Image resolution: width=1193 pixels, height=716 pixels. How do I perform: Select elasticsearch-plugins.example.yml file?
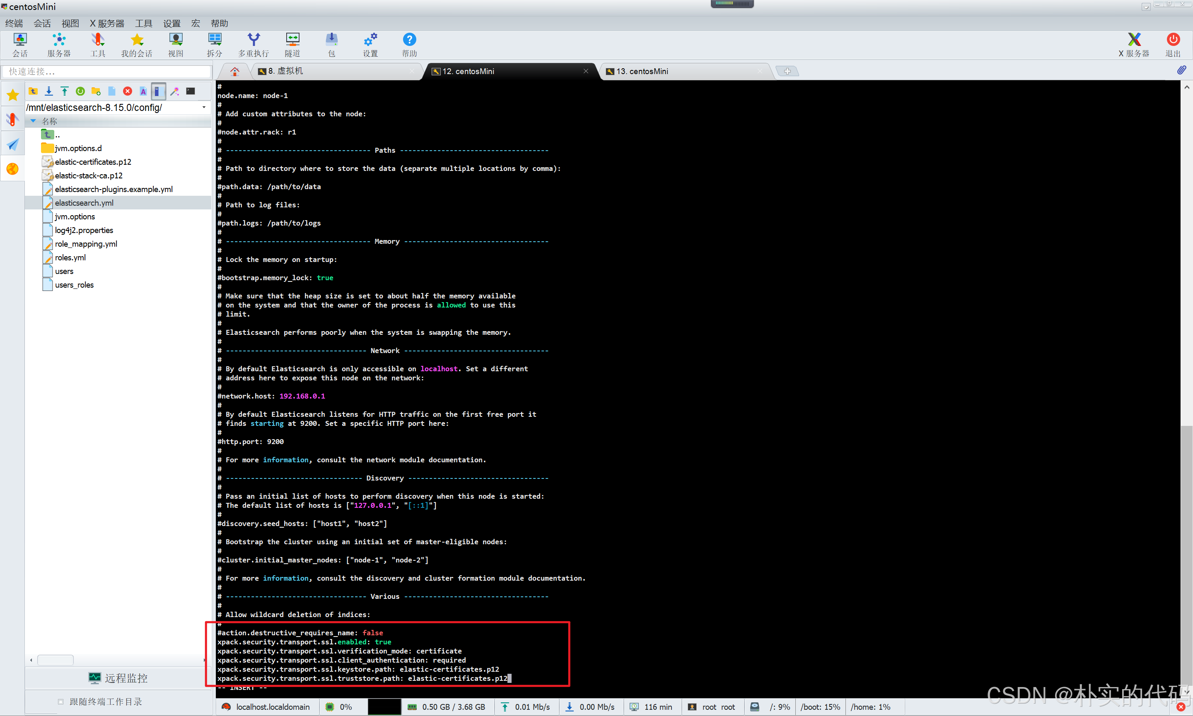[114, 189]
